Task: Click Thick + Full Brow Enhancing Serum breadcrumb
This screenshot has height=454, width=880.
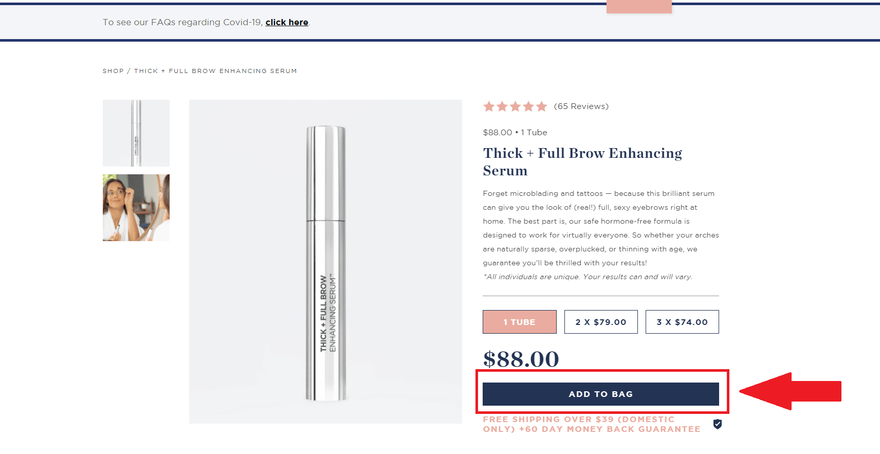Action: click(x=215, y=71)
